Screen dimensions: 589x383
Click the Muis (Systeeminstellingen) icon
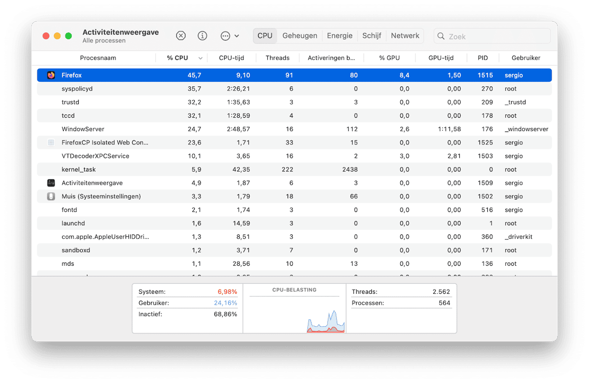(51, 197)
